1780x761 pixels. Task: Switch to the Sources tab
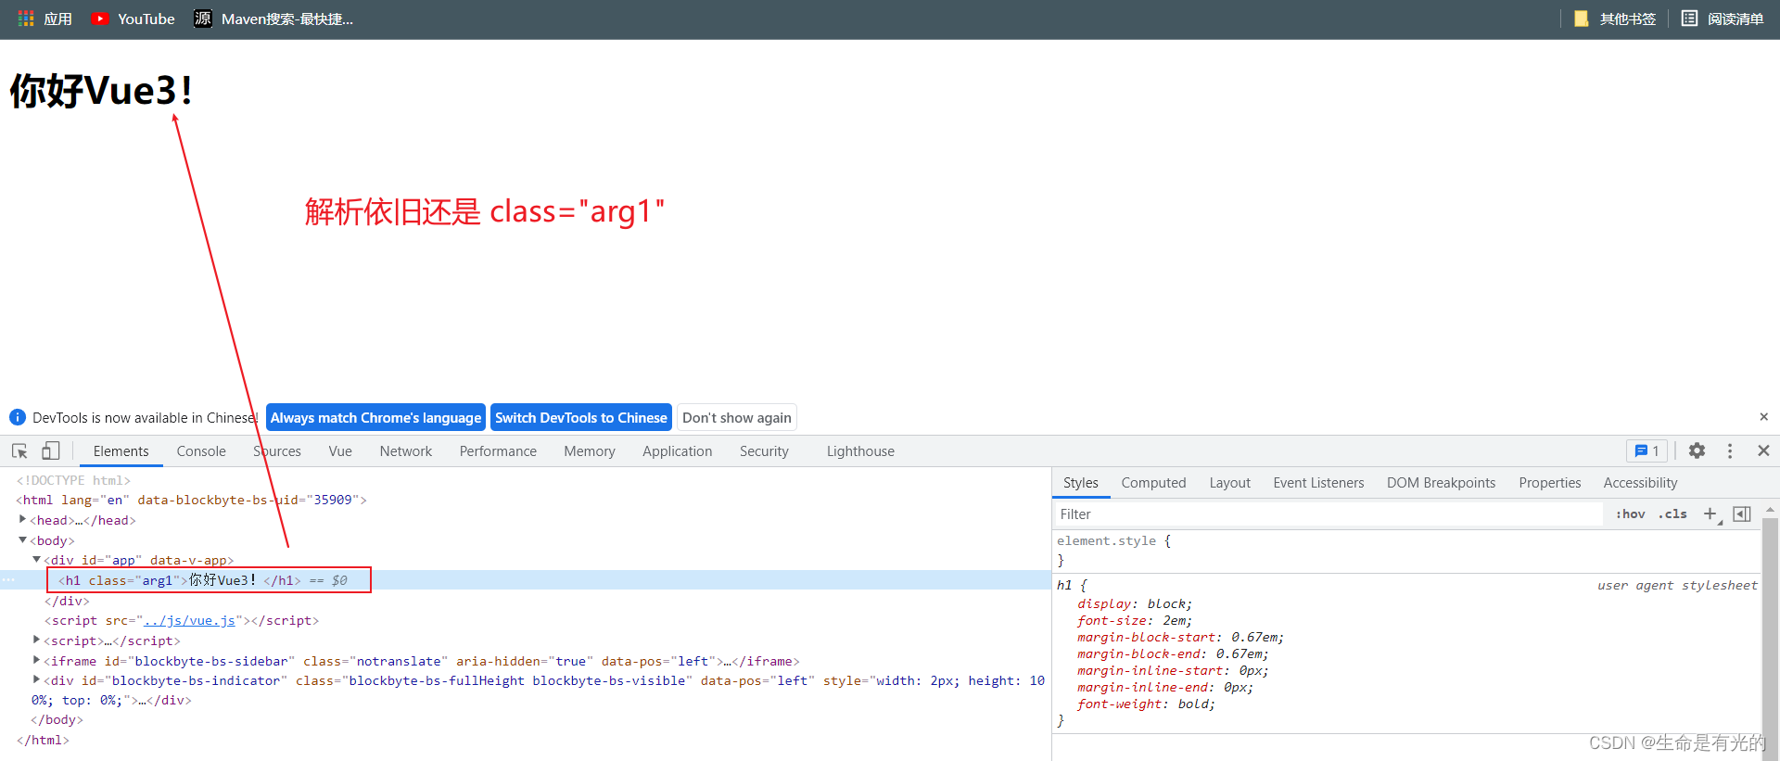point(277,451)
